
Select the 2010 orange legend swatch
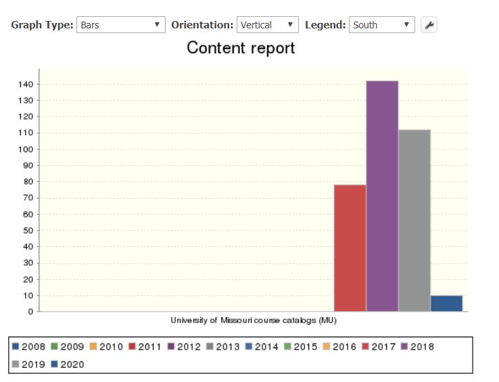tap(94, 347)
